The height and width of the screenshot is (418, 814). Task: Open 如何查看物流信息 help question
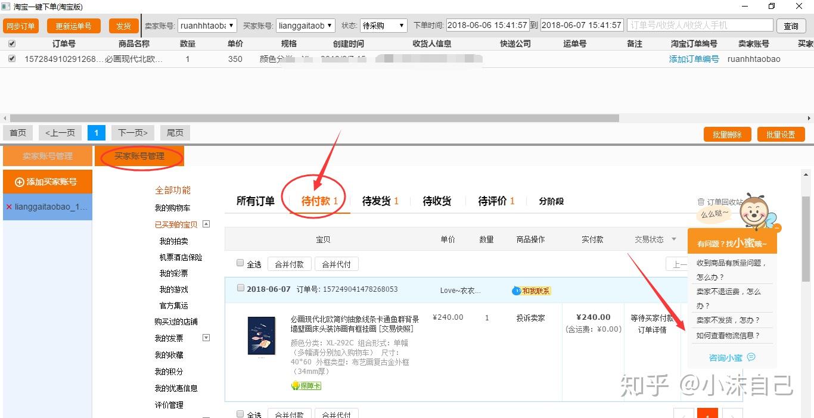728,335
